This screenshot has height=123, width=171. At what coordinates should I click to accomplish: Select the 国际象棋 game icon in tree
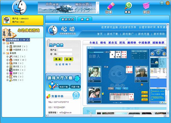pyautogui.click(x=11, y=46)
